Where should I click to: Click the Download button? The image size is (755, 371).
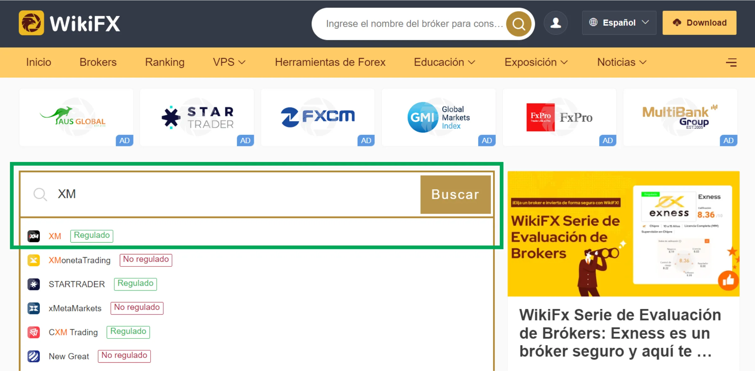699,23
